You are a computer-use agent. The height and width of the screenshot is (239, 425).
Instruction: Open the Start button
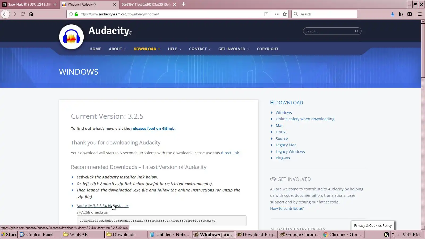click(x=9, y=234)
